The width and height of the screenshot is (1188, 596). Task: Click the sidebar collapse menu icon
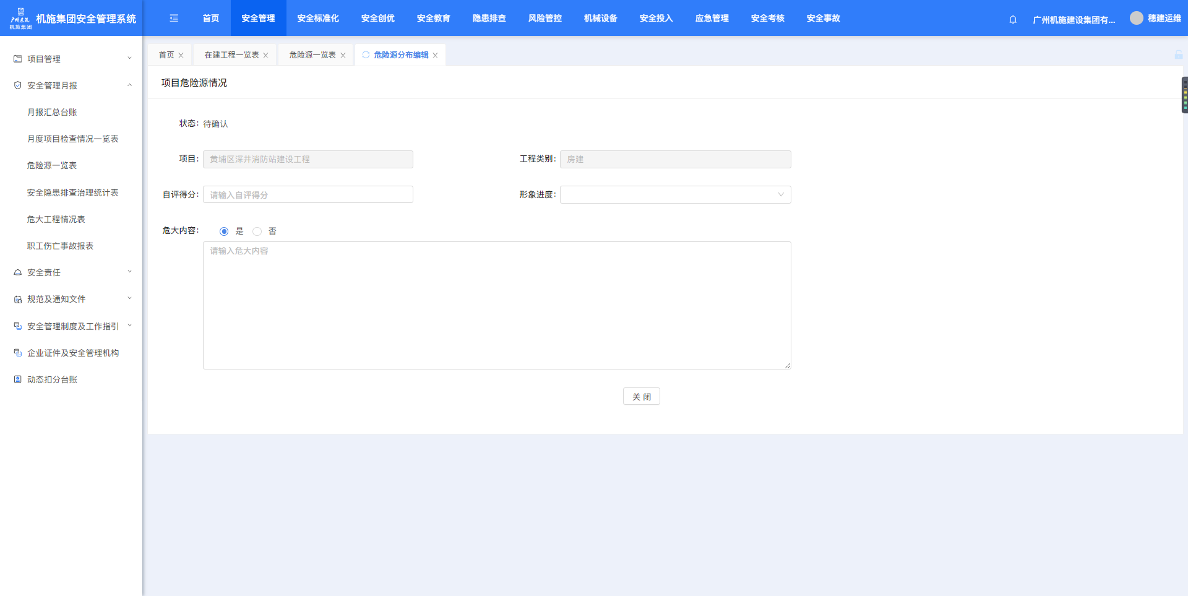[174, 19]
